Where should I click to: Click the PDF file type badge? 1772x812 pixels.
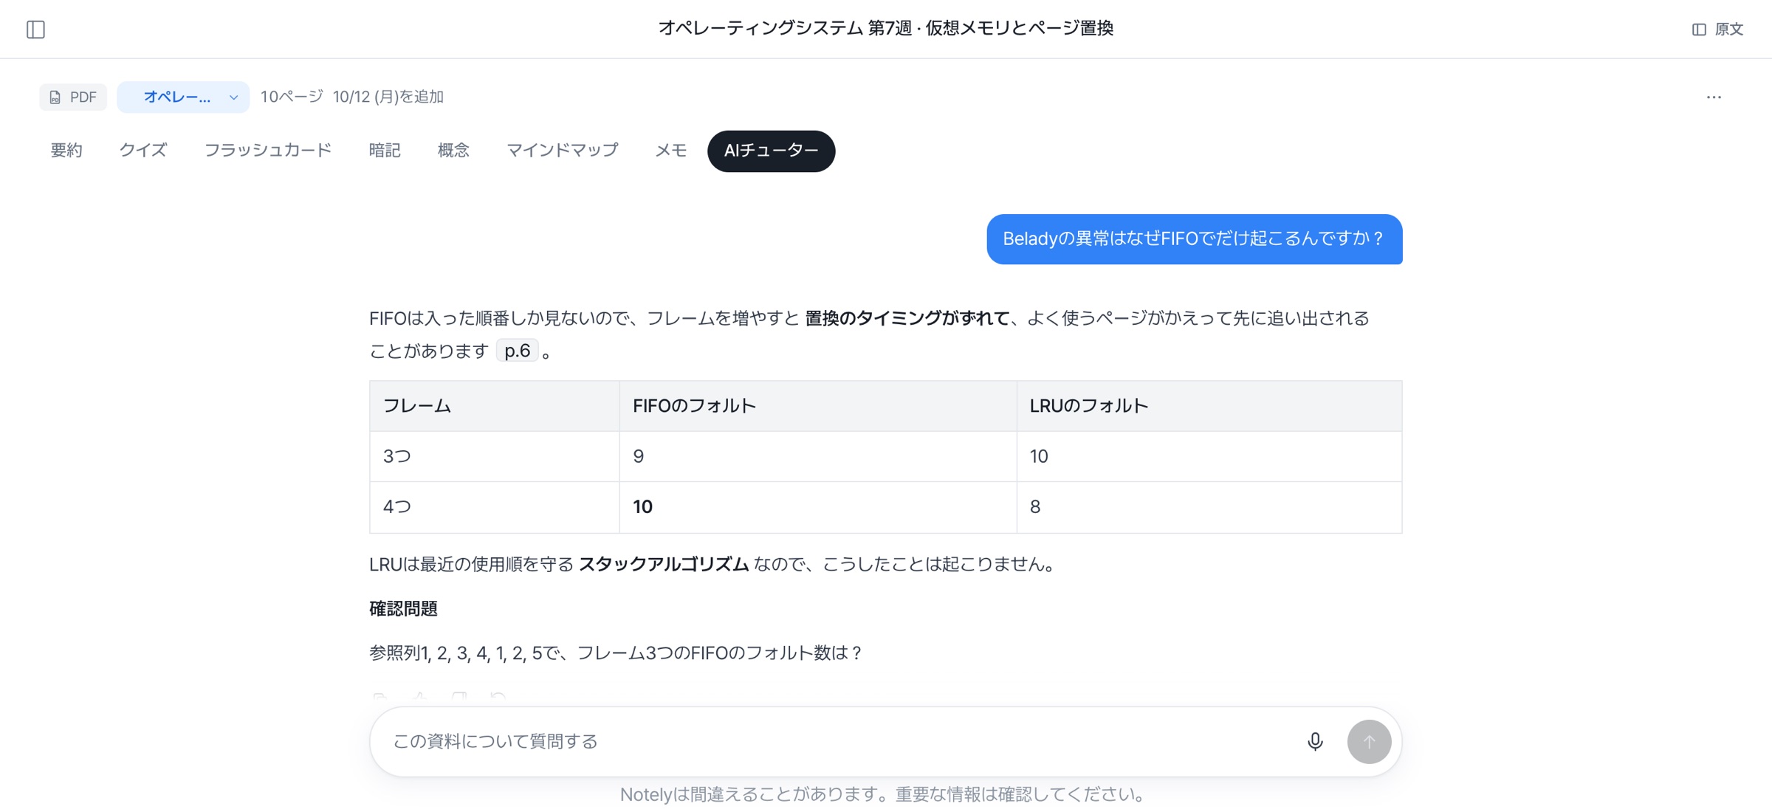click(x=73, y=97)
